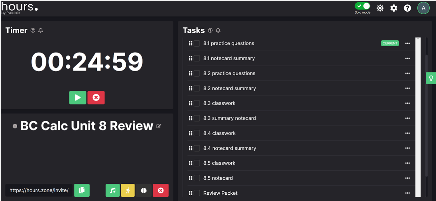The image size is (436, 201).
Task: Open help with the question mark icon
Action: pyautogui.click(x=408, y=8)
